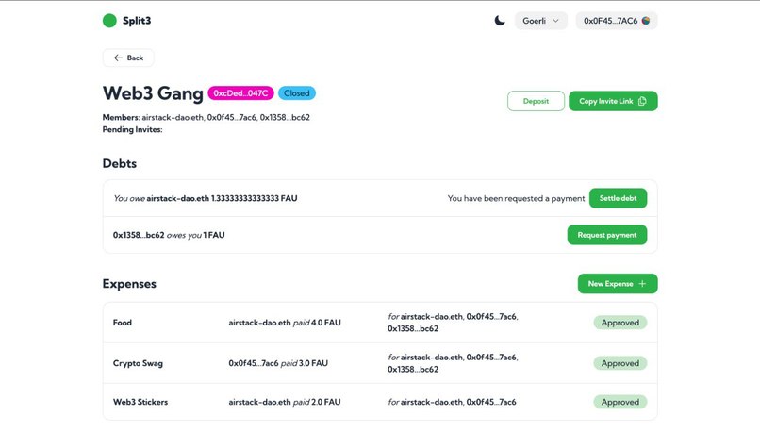Click the copy icon in Copy Invite Link
760x433 pixels.
642,101
